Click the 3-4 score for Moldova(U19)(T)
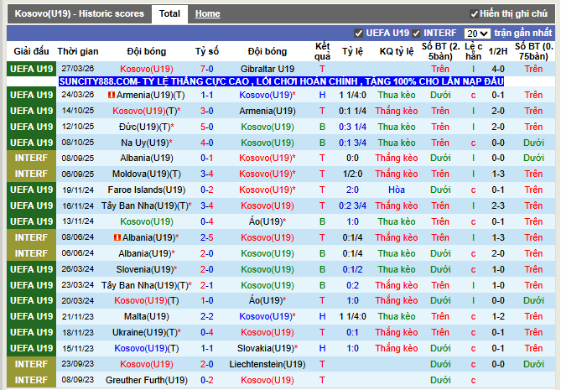This screenshot has width=561, height=390. [x=206, y=174]
